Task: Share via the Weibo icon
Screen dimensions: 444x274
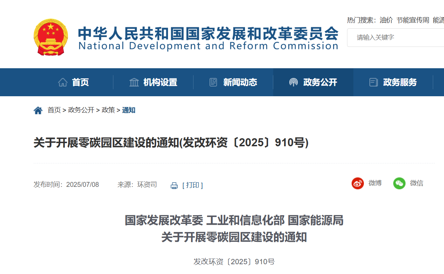Action: [x=358, y=183]
